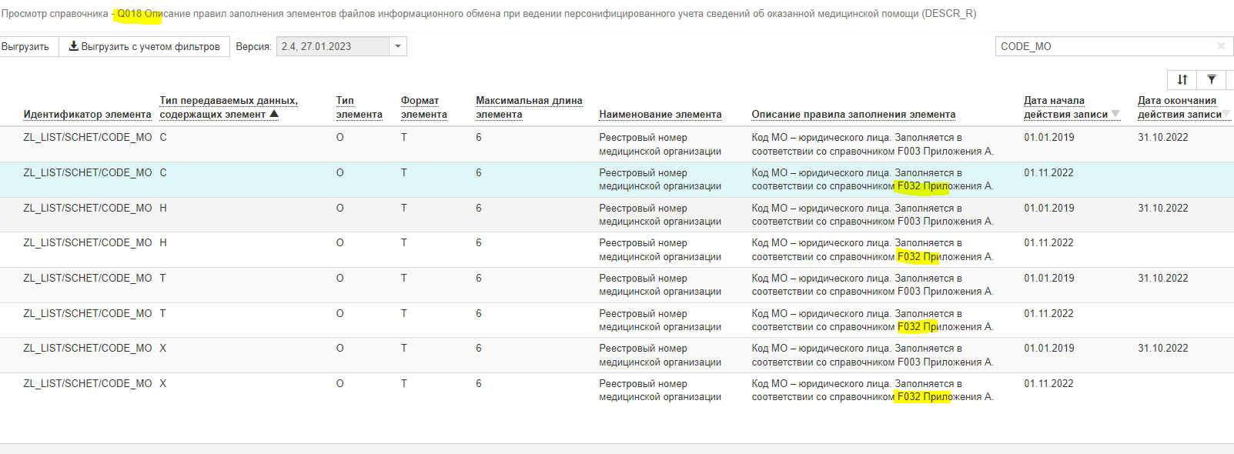Open filter triangle for end date column
The width and height of the screenshot is (1234, 454).
click(1226, 115)
